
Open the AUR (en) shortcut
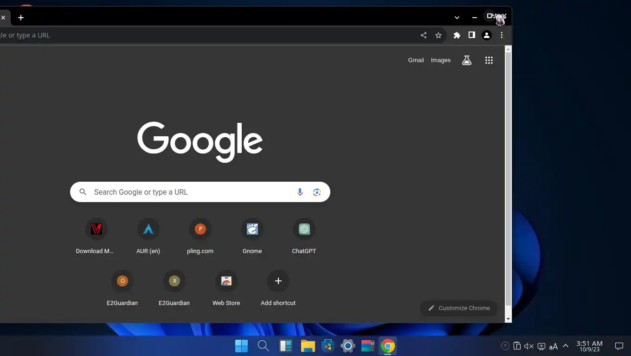tap(148, 237)
